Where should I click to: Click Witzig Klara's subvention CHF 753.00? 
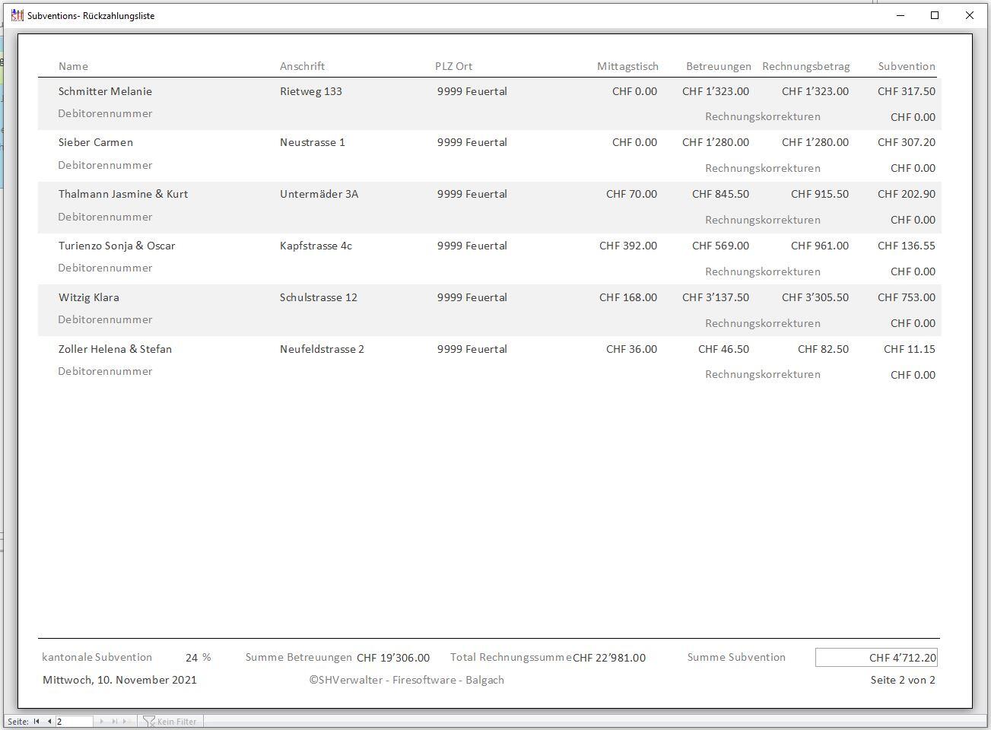pos(906,297)
